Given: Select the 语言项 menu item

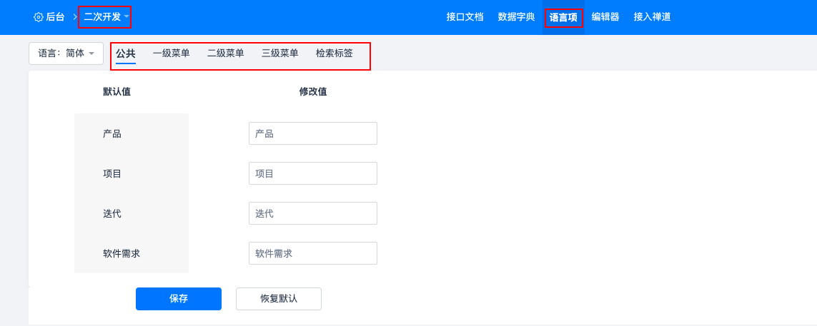Looking at the screenshot, I should [563, 18].
